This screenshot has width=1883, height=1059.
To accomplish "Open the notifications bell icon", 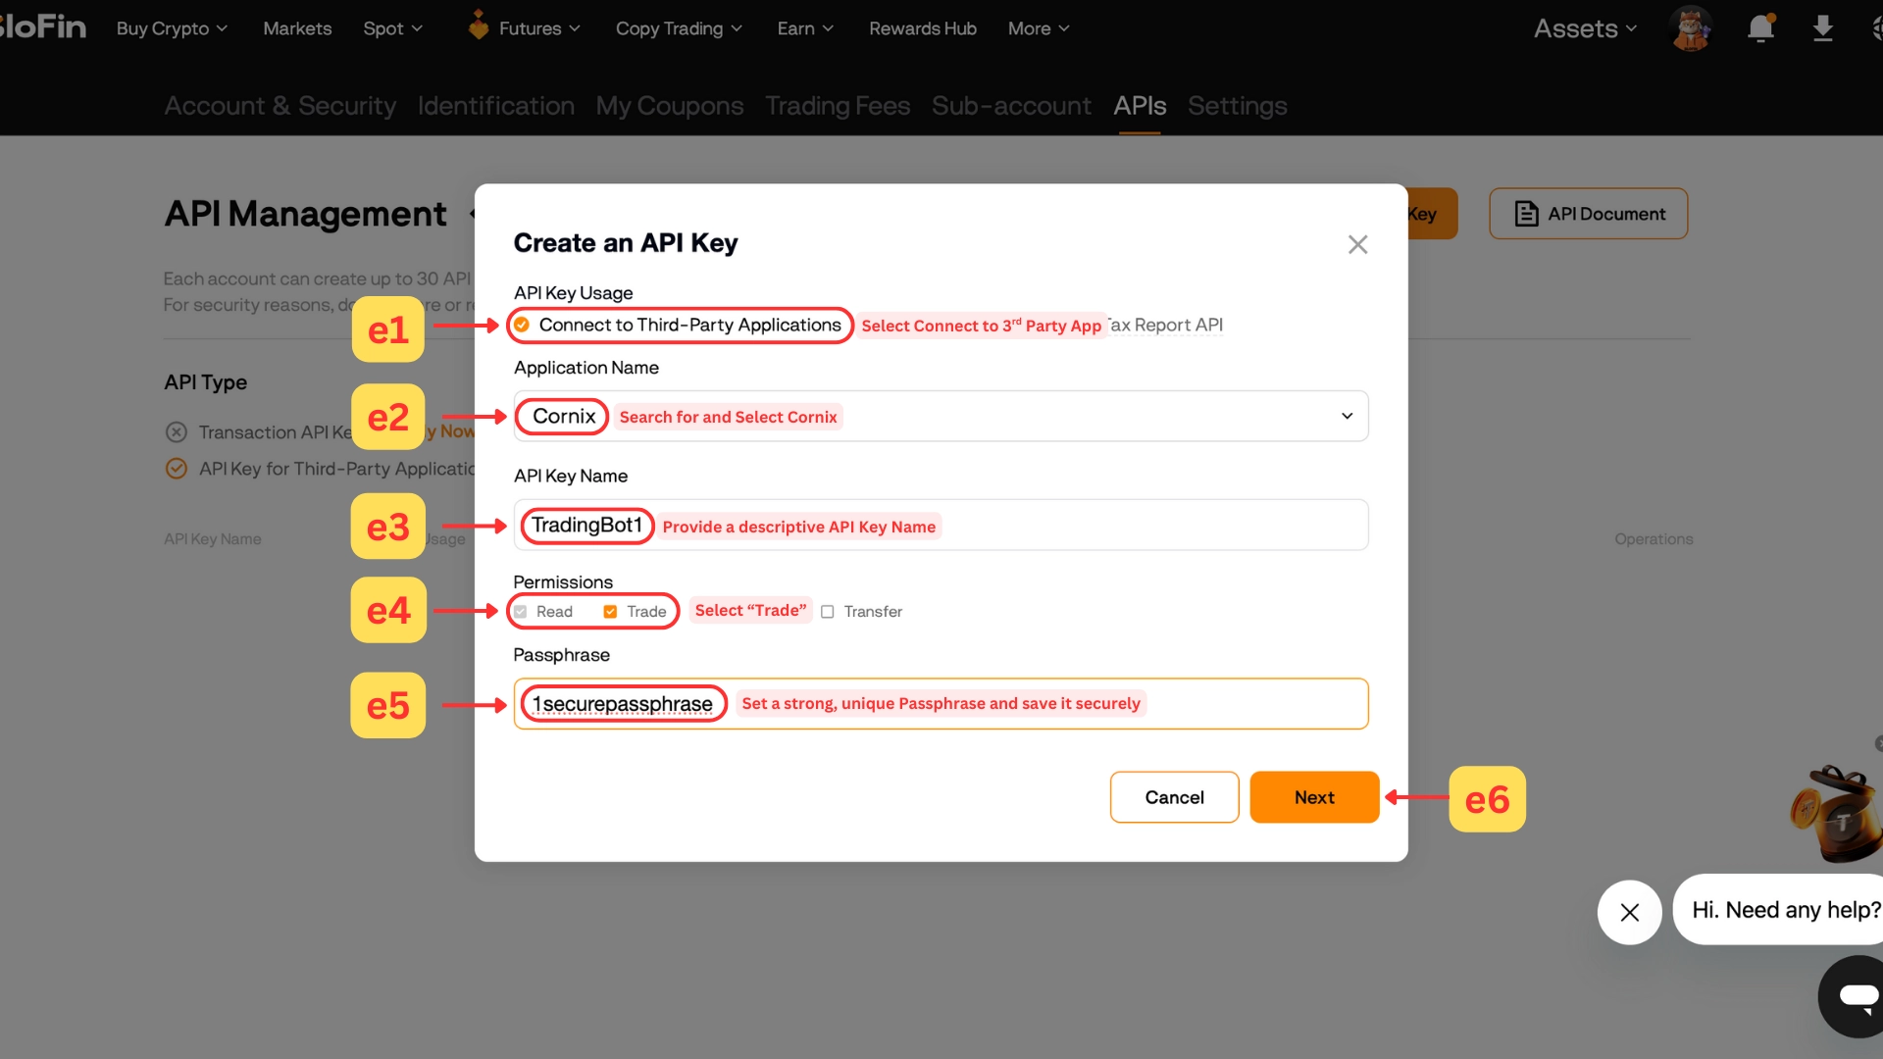I will tap(1761, 27).
